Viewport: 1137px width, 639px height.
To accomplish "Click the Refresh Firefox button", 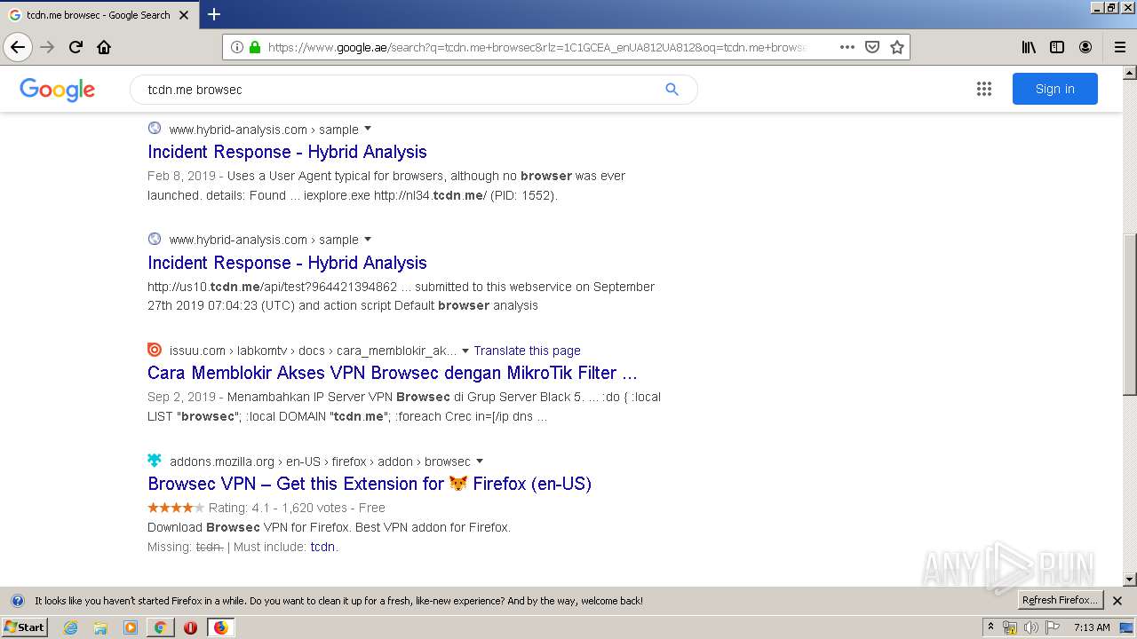I will point(1061,601).
